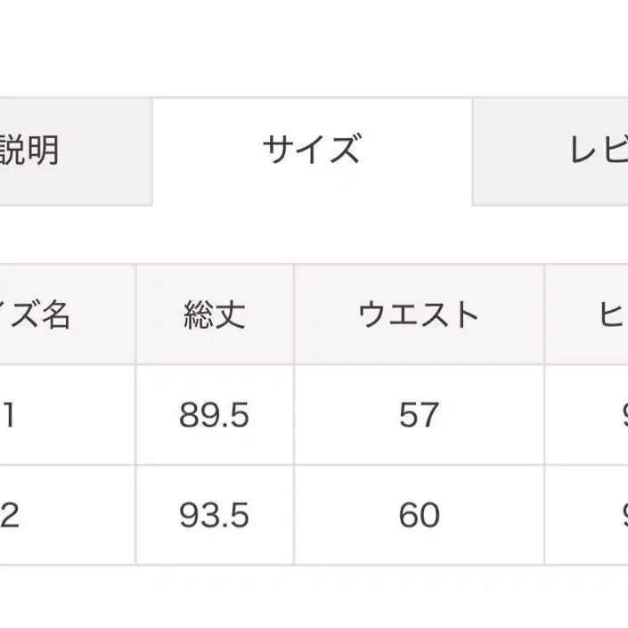Viewport: 628px width, 628px height.
Task: Click the ウエスト column header
Action: (419, 314)
